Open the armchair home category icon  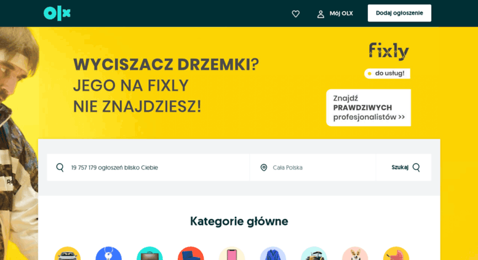point(191,254)
